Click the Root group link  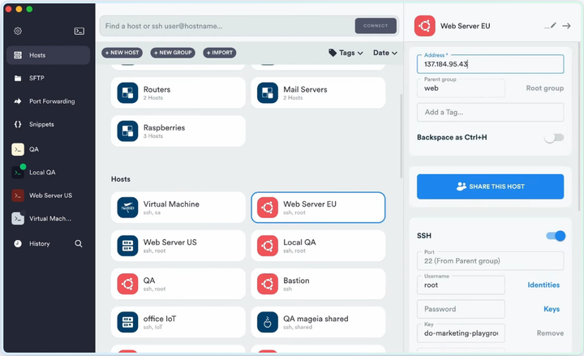544,88
